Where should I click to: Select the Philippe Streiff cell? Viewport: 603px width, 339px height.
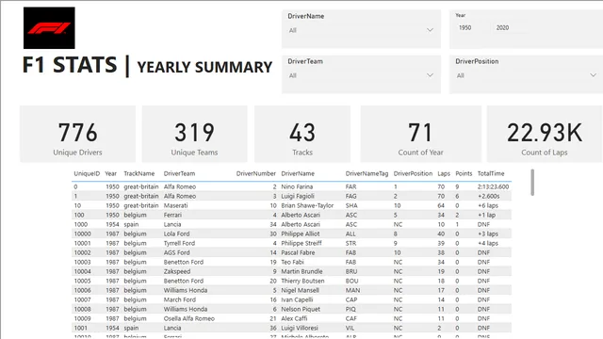(301, 243)
